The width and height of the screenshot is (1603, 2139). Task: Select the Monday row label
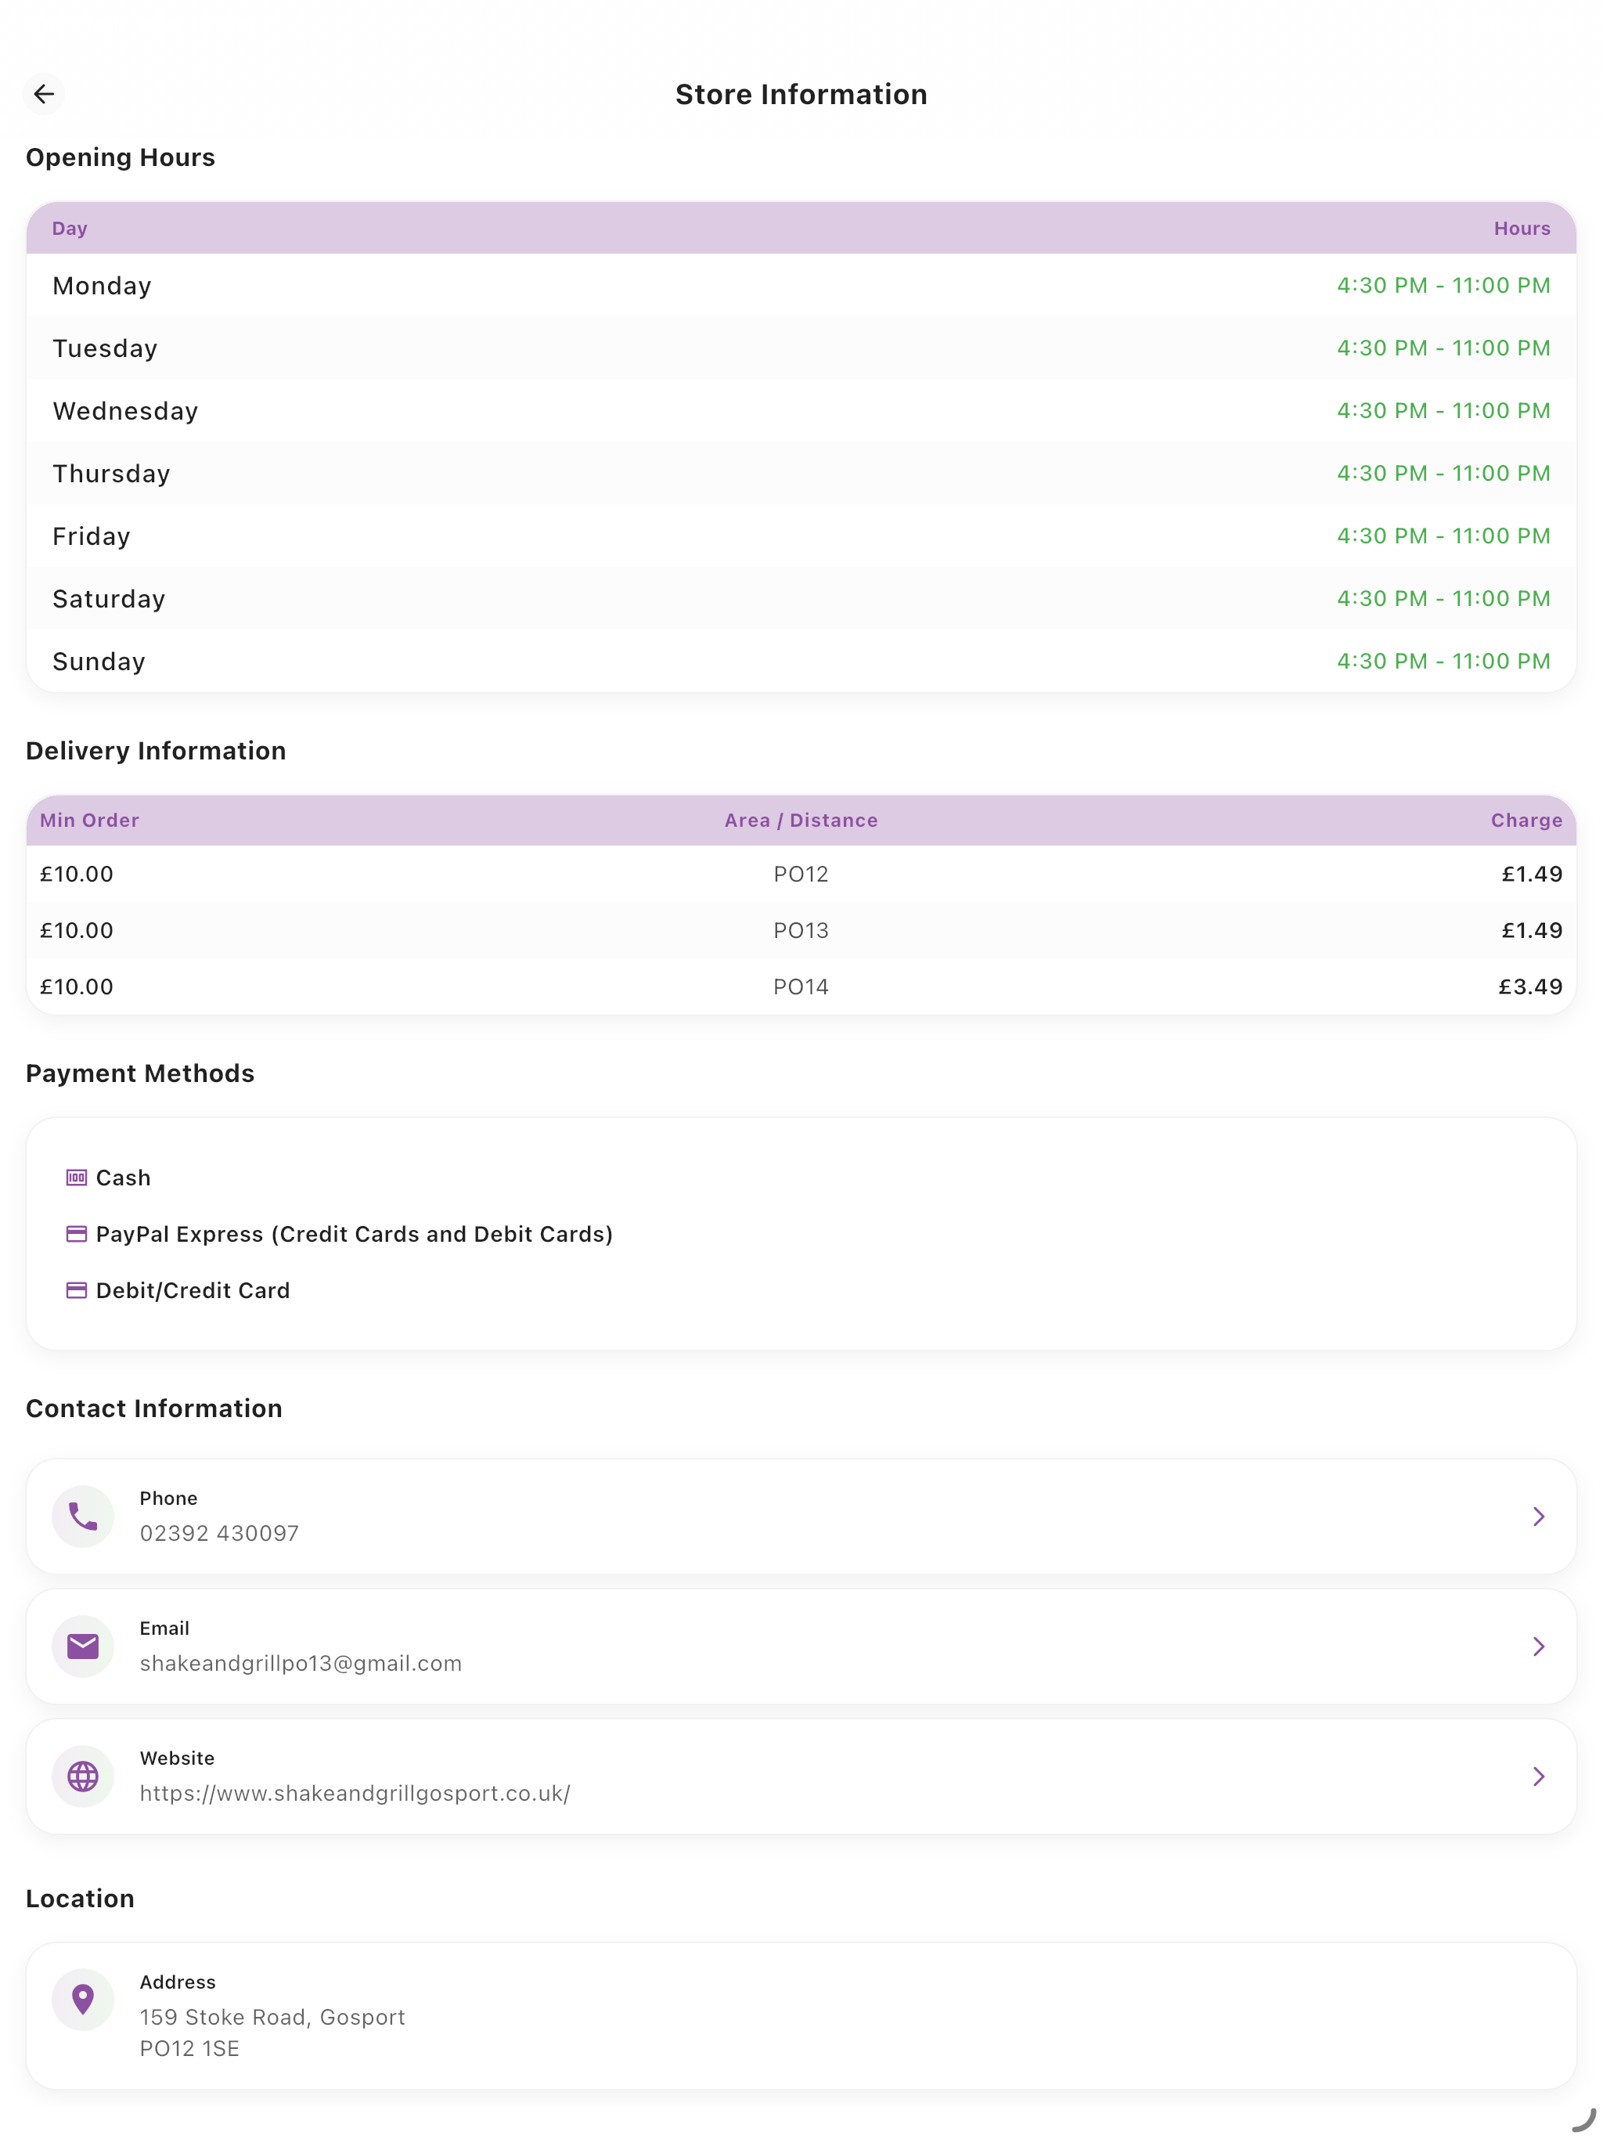click(x=103, y=287)
